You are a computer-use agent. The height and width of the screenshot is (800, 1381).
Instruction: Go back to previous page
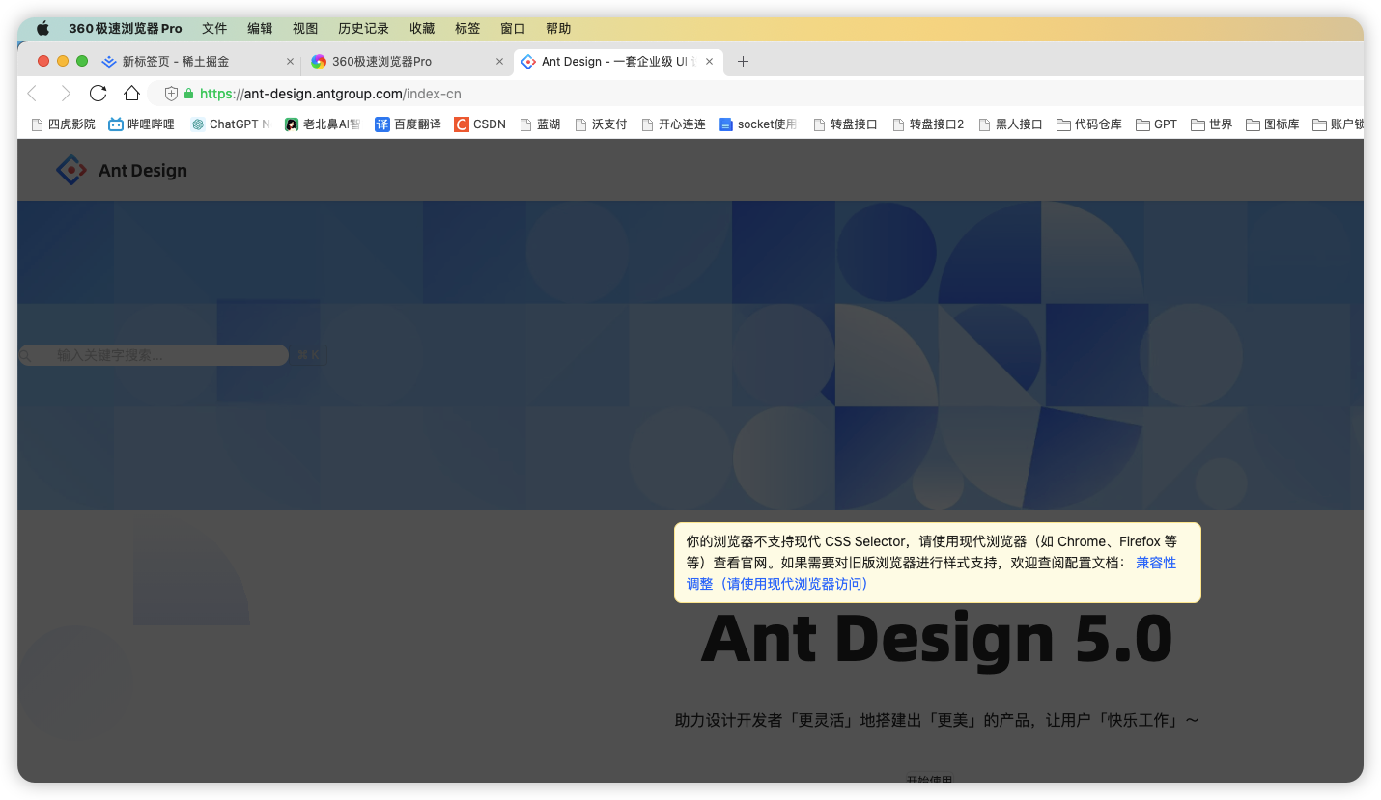coord(32,94)
